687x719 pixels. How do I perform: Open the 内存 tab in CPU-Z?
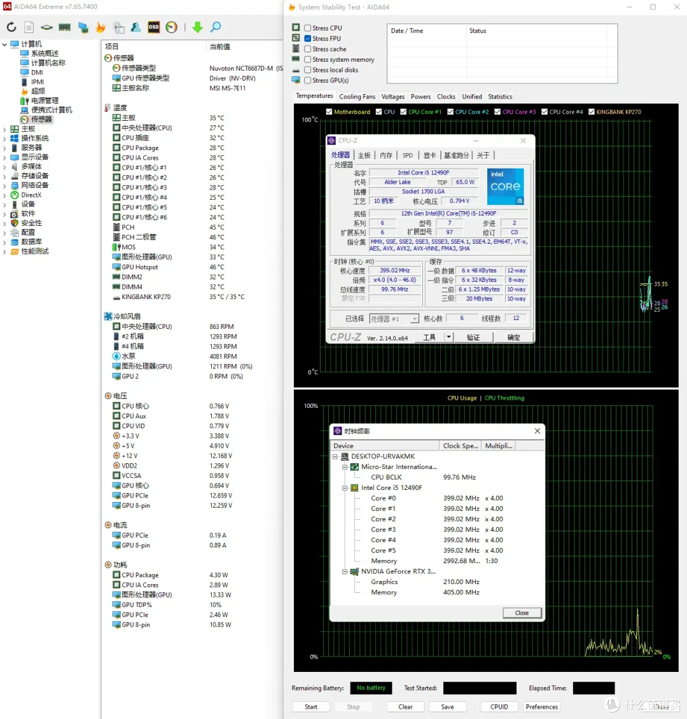[x=386, y=155]
